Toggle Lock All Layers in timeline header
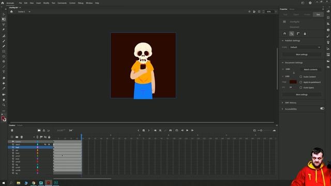The width and height of the screenshot is (331, 186). point(49,137)
